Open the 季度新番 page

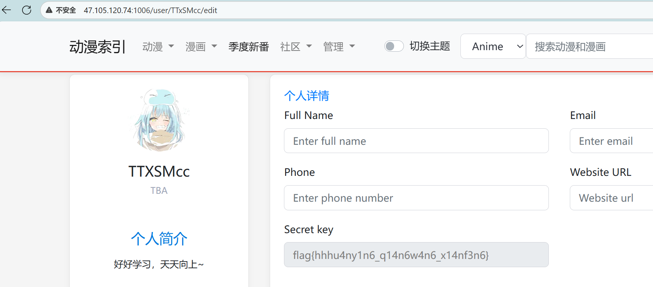click(249, 47)
